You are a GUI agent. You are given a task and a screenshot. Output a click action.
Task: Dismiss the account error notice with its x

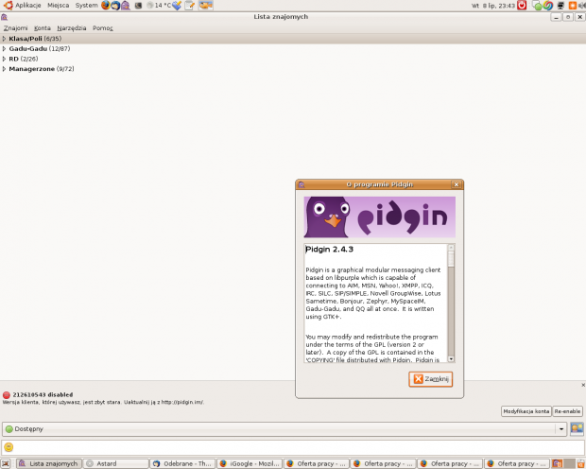coord(583,385)
